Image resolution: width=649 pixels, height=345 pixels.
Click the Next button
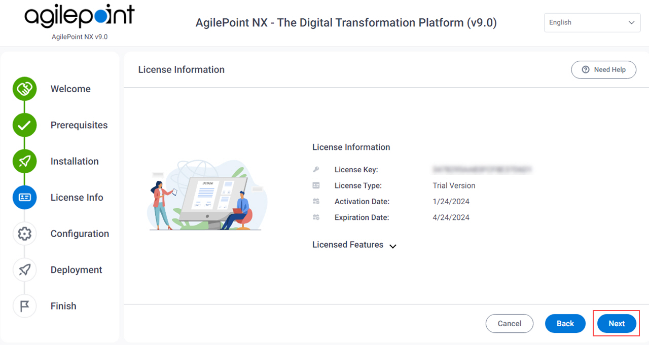pyautogui.click(x=617, y=323)
